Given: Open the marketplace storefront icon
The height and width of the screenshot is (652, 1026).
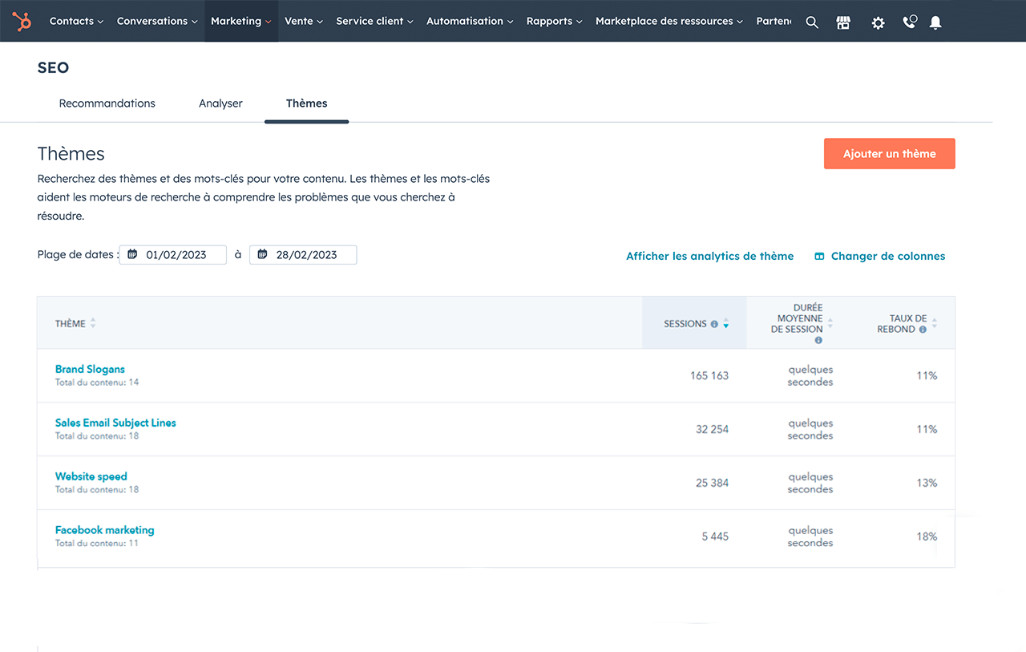Looking at the screenshot, I should [843, 22].
